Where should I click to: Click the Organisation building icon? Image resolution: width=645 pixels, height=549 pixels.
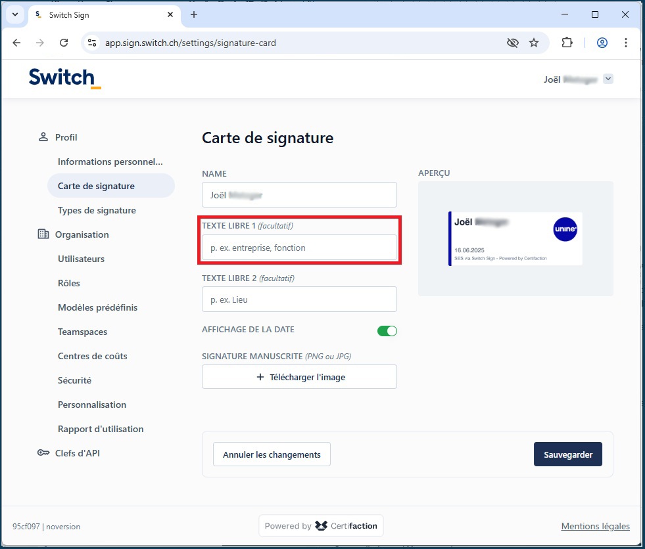pos(43,234)
